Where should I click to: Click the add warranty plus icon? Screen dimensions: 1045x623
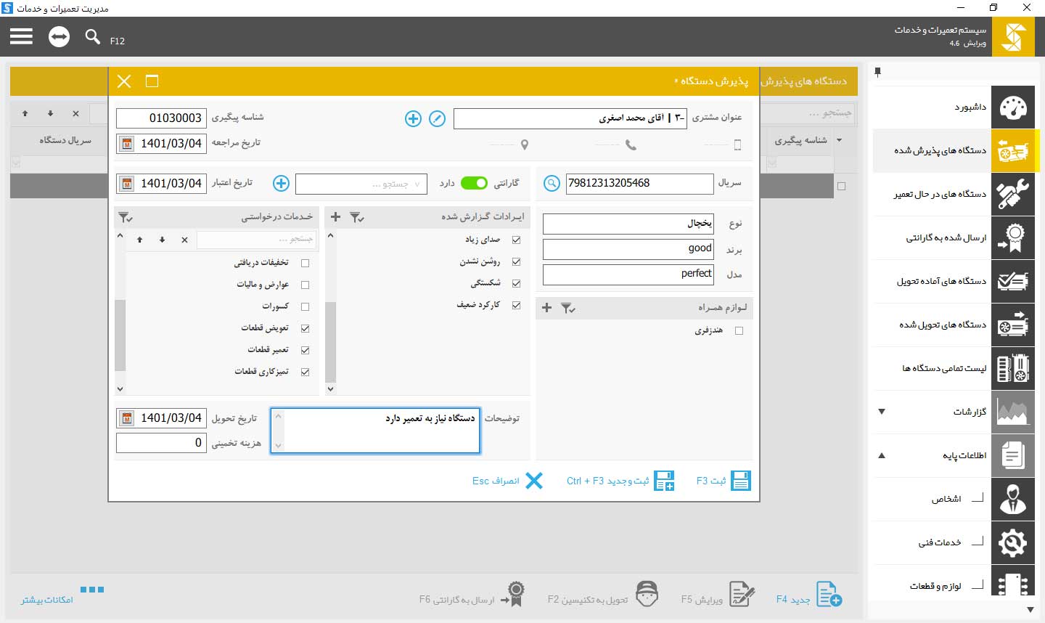coord(281,184)
